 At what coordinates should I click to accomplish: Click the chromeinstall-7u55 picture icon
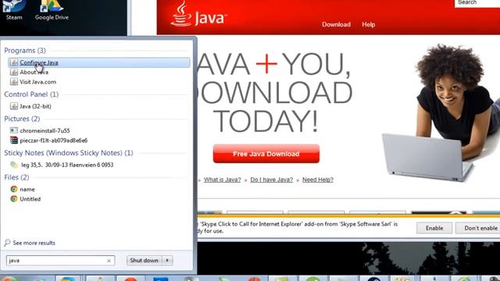click(x=14, y=130)
